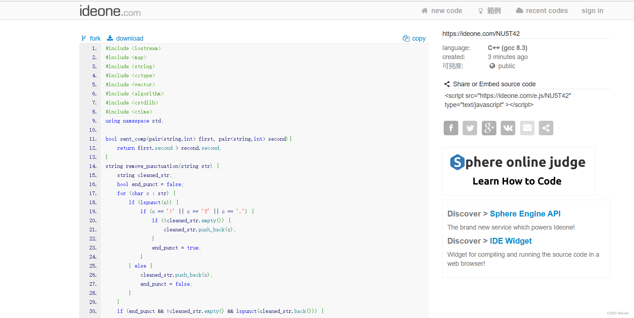Click the copy clipboard icon
The width and height of the screenshot is (634, 318).
pos(406,38)
